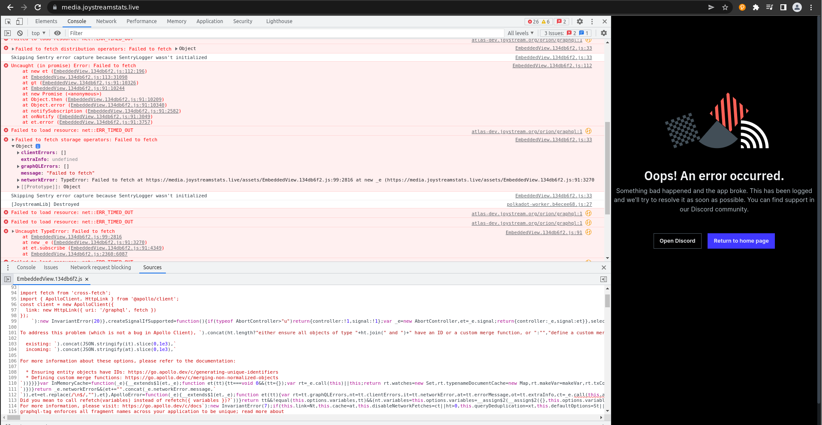The width and height of the screenshot is (822, 425).
Task: Open the 'All levels' log filter dropdown
Action: [x=520, y=33]
